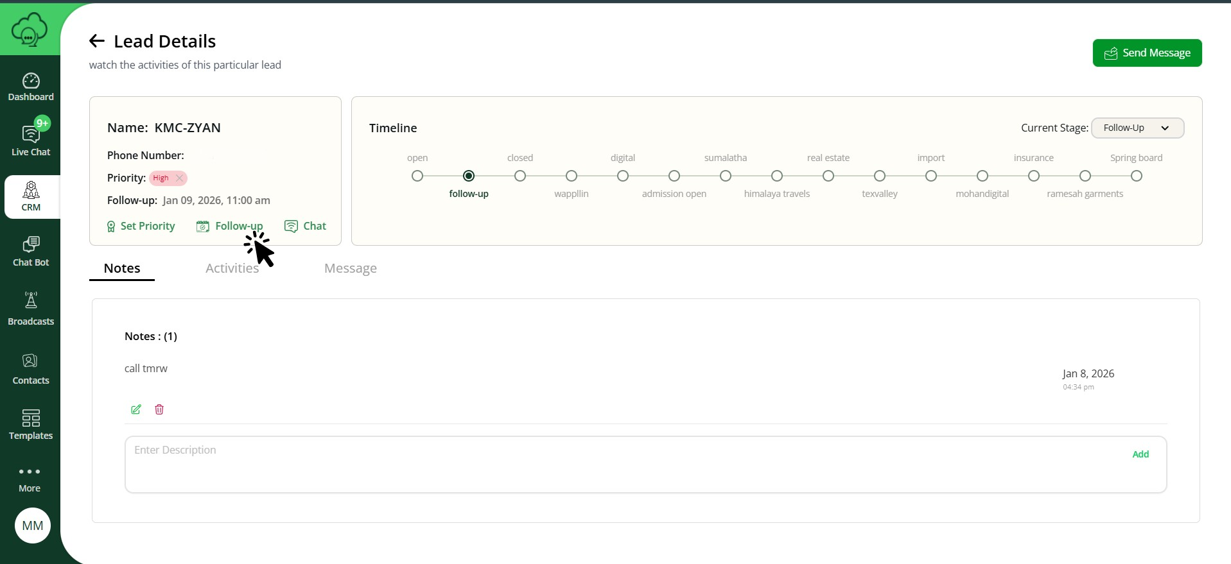Click the back arrow beside Lead Details
This screenshot has height=564, width=1231.
click(97, 41)
